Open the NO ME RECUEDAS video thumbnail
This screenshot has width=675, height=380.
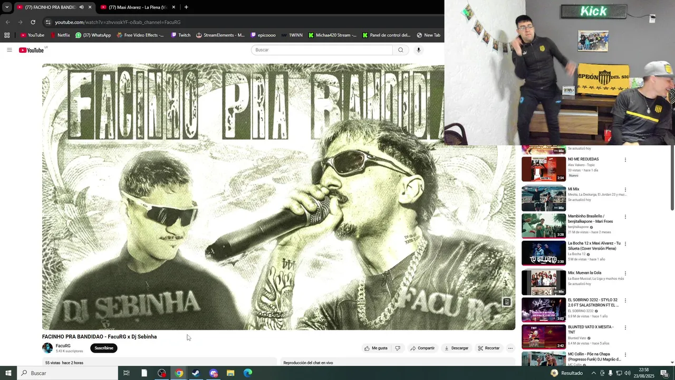pyautogui.click(x=544, y=169)
